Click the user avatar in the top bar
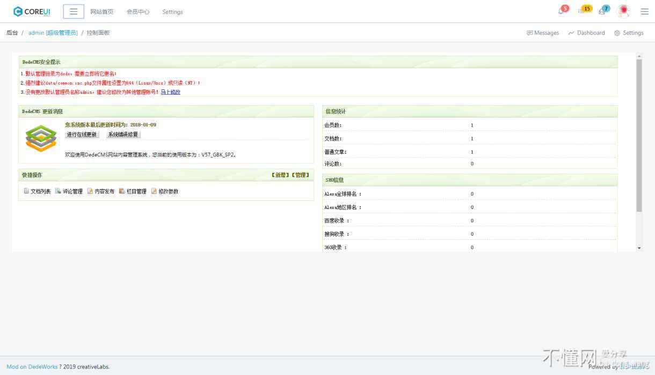The image size is (655, 375). click(623, 11)
